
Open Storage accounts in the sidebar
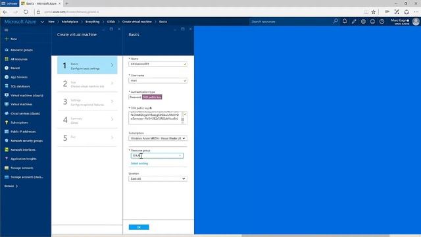tap(22, 168)
